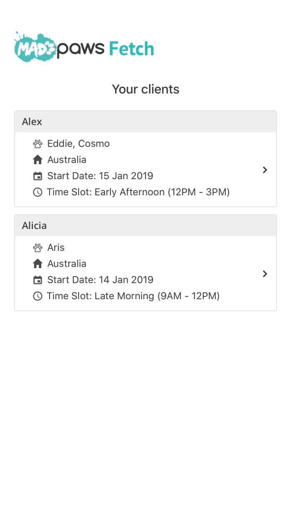Click Time Slot: Early Afternoon (12PM - 3PM)

click(x=138, y=192)
